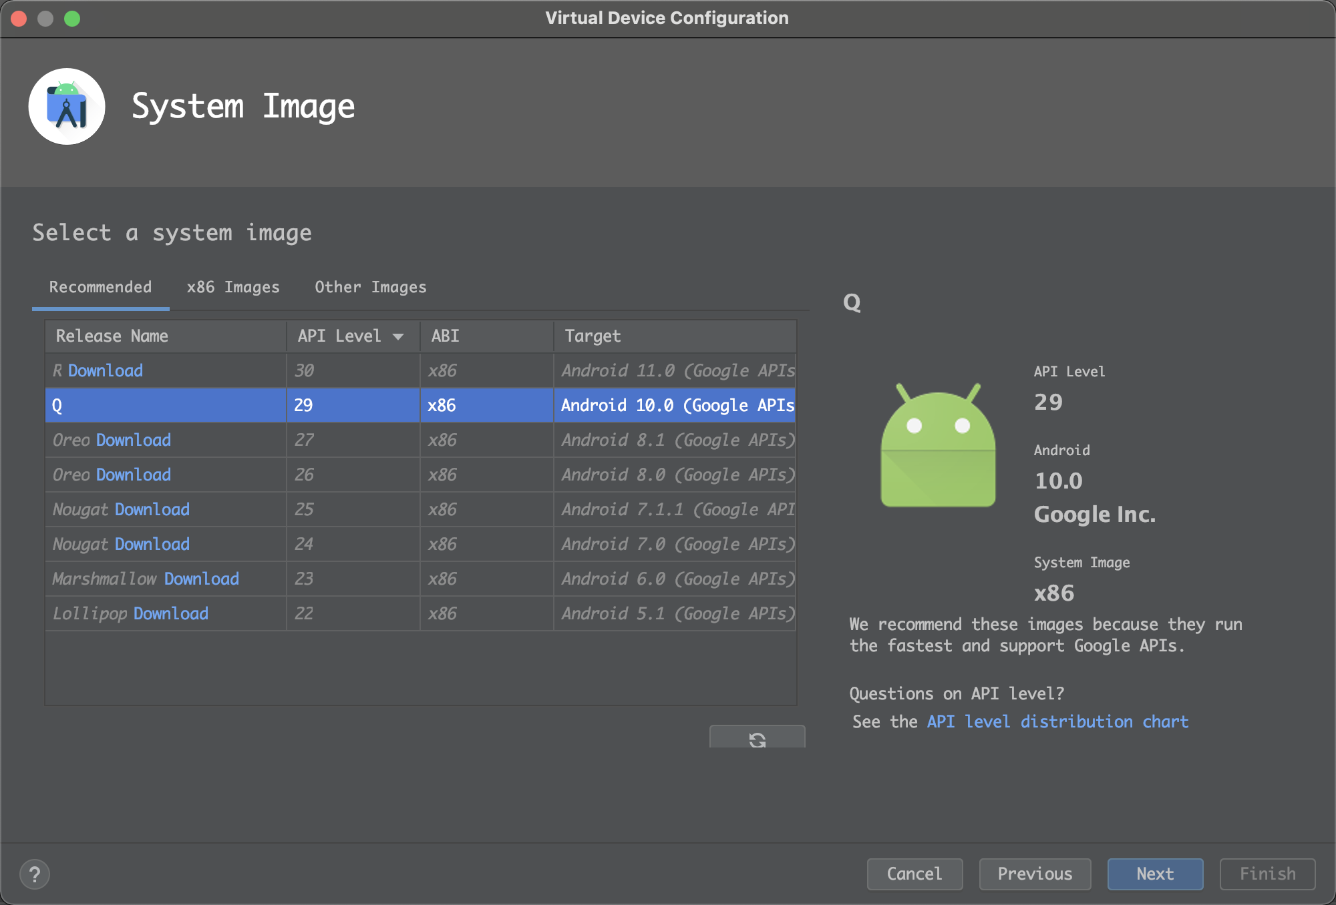The height and width of the screenshot is (905, 1336).
Task: Click API level 26 cell
Action: [353, 475]
